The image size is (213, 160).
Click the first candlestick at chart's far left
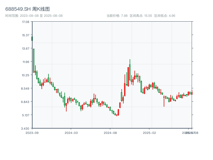[x=32, y=39]
